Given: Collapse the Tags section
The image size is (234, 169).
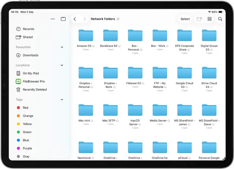Looking at the screenshot, I should [x=61, y=100].
